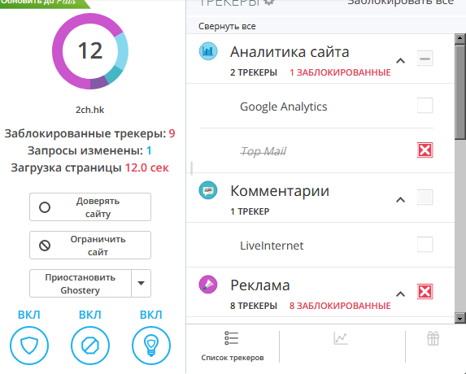
Task: Click the Комментарии category speech-bubble icon
Action: point(208,190)
